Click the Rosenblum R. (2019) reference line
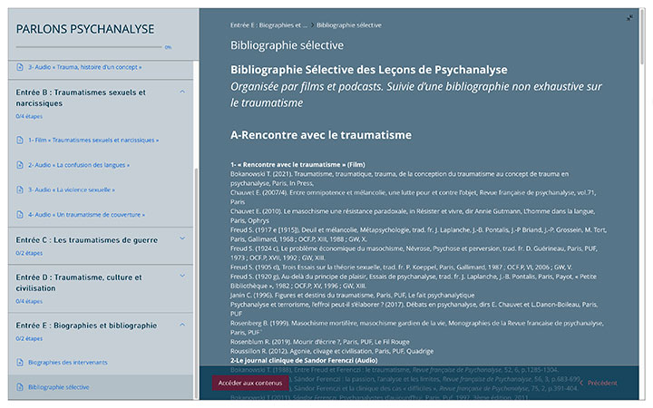 click(320, 342)
